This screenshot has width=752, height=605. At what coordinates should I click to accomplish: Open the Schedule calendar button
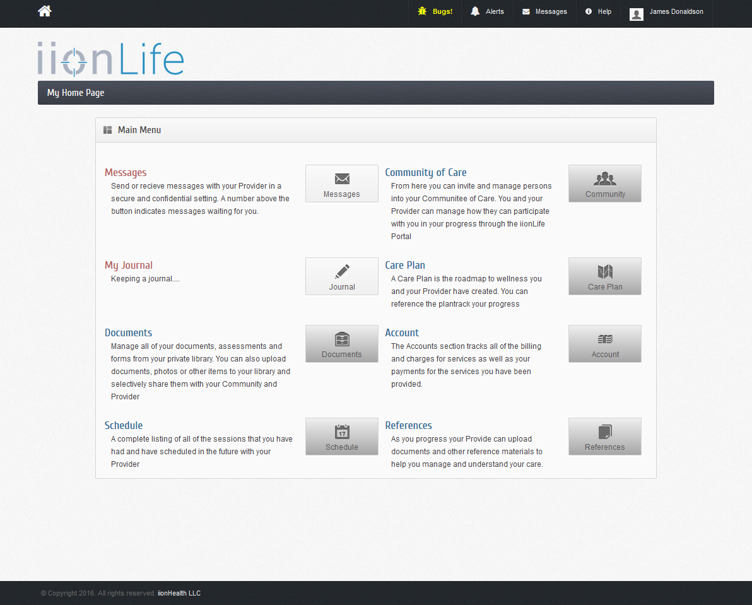click(341, 437)
